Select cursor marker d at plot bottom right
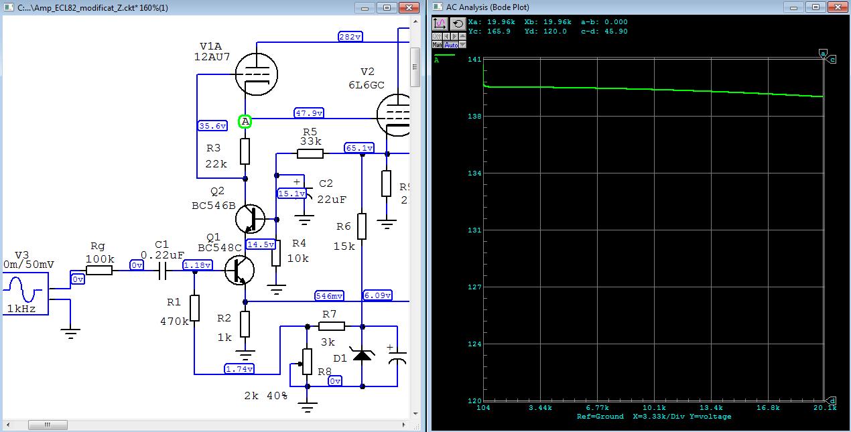 [832, 401]
